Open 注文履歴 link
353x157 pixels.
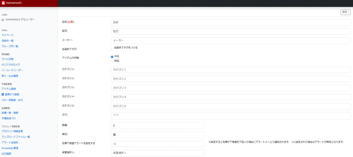6,154
